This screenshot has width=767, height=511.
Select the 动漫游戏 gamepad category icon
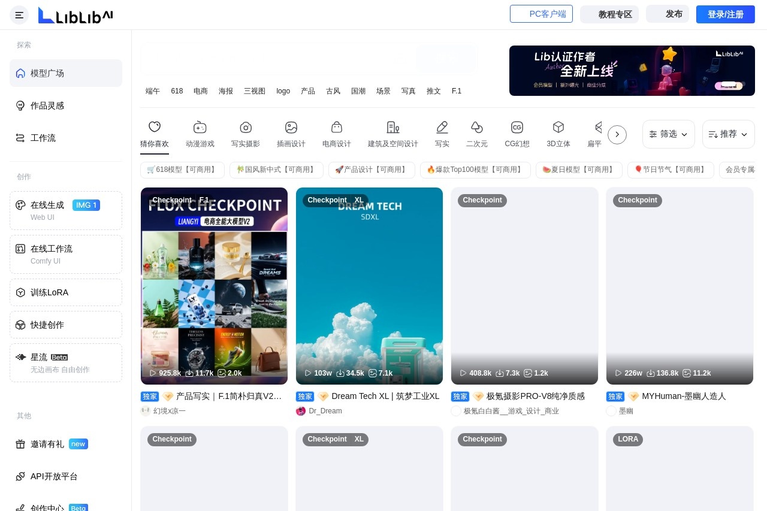point(200,127)
